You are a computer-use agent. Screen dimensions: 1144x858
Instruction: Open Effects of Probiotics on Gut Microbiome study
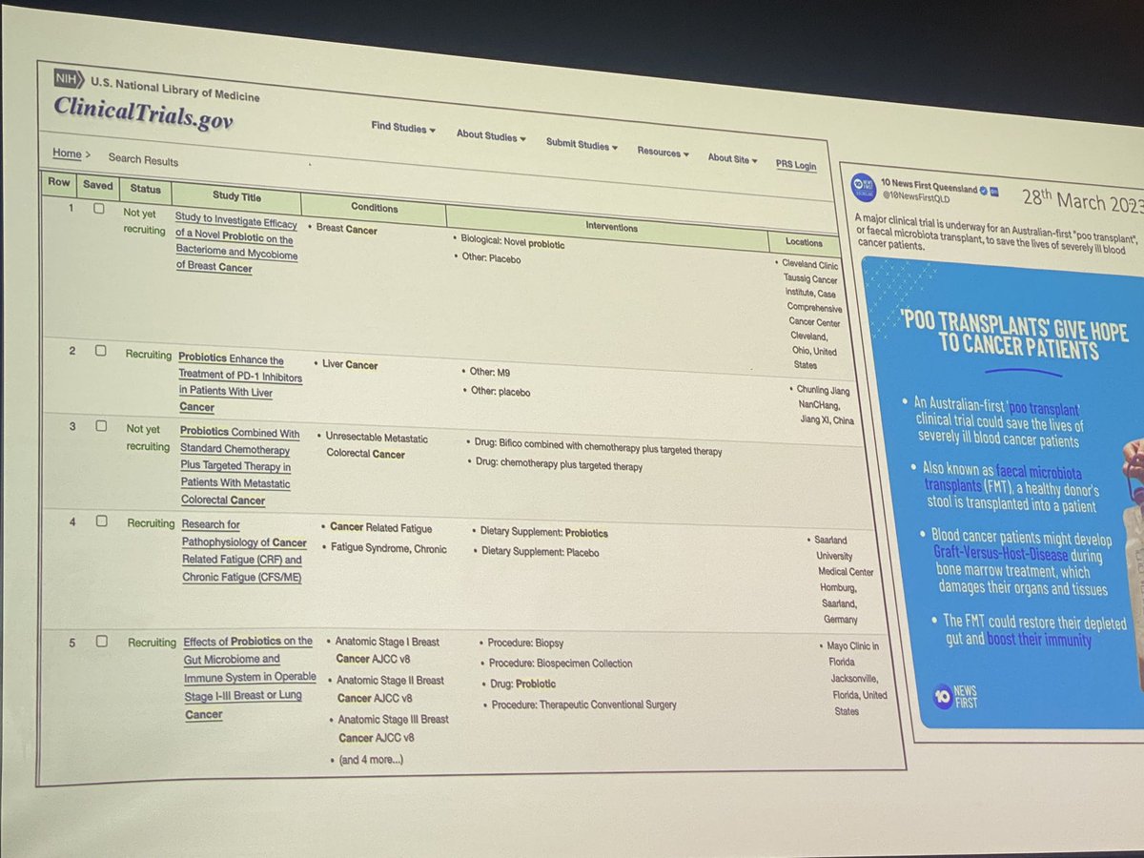[248, 677]
